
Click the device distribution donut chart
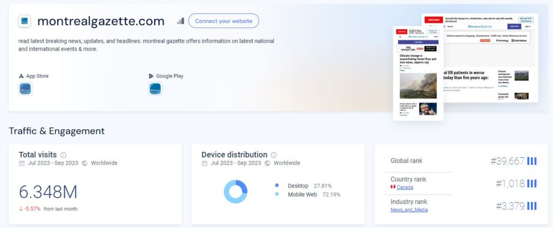[235, 191]
